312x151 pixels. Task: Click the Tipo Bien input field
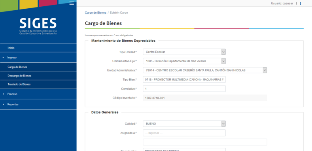pyautogui.click(x=184, y=80)
